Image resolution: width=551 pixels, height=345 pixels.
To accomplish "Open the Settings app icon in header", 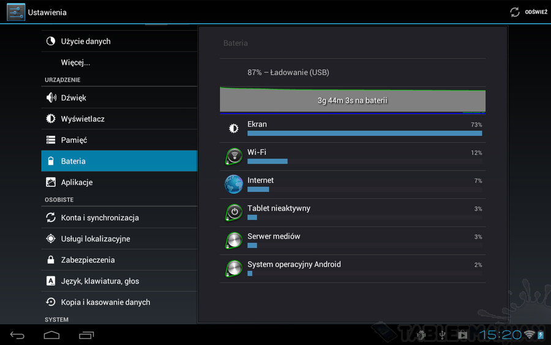I will pyautogui.click(x=16, y=12).
